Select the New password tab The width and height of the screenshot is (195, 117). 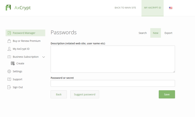pos(156,33)
